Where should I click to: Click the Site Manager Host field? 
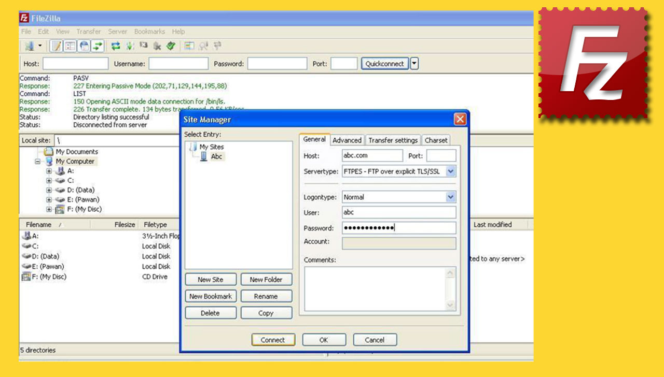[x=372, y=155]
